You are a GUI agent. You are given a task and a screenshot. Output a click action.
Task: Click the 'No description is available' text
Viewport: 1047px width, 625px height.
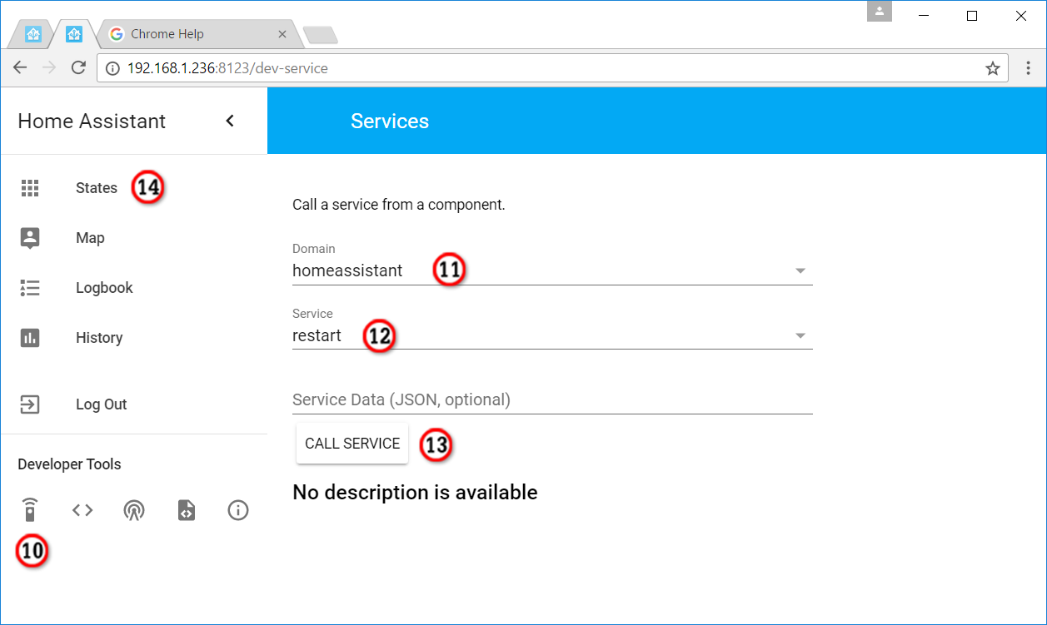pyautogui.click(x=415, y=492)
